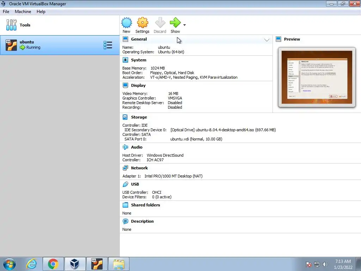Select the ubuntu virtual machine entry
Viewport: 361px width, 271px height.
(60, 45)
